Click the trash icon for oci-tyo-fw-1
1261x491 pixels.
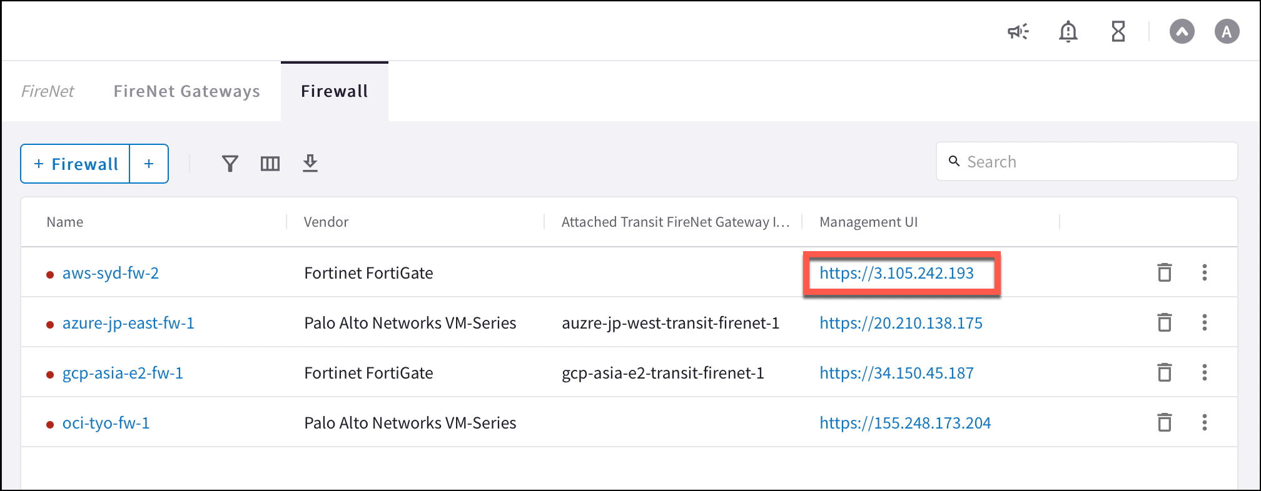1165,422
